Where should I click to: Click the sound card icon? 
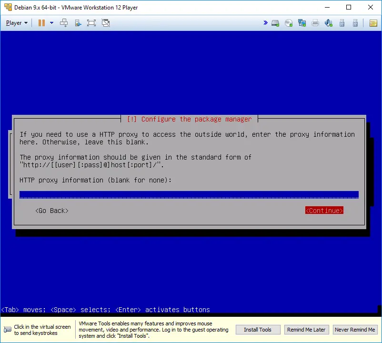(x=329, y=23)
